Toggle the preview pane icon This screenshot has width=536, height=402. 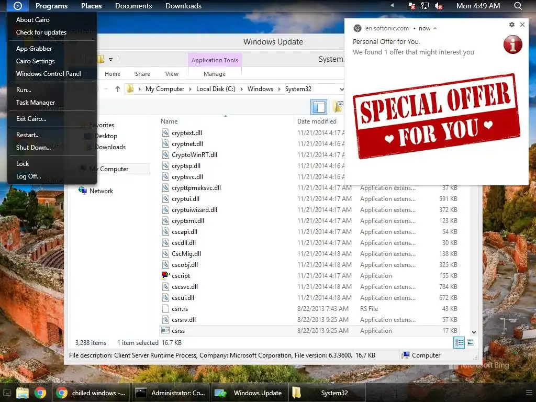[319, 107]
